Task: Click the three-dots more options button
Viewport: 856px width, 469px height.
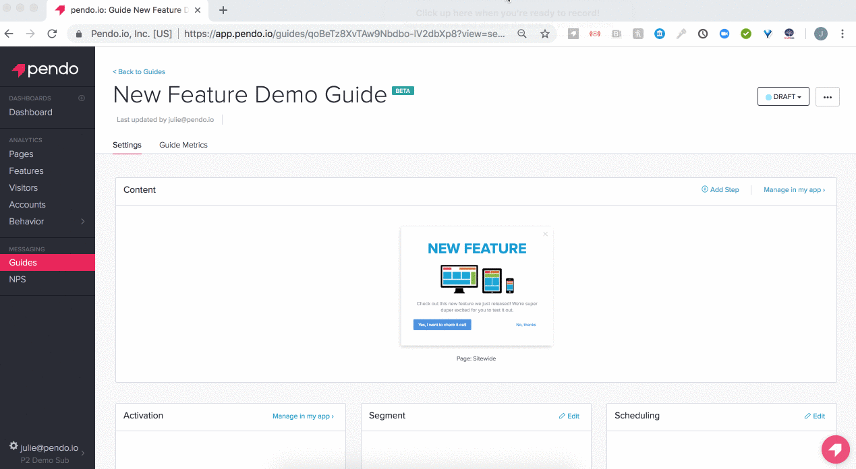Action: pos(828,97)
